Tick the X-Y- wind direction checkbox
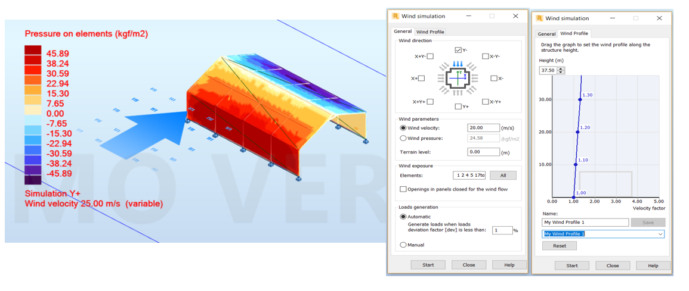The height and width of the screenshot is (291, 689). [x=485, y=56]
